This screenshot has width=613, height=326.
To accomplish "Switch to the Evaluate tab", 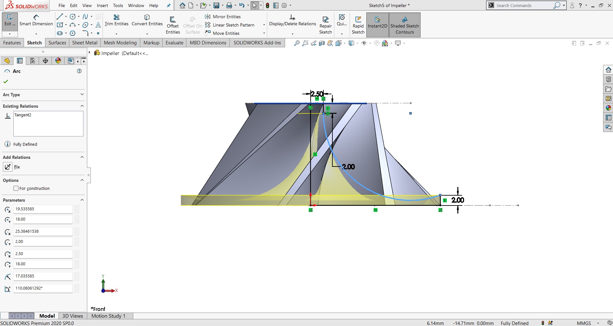I will point(175,43).
